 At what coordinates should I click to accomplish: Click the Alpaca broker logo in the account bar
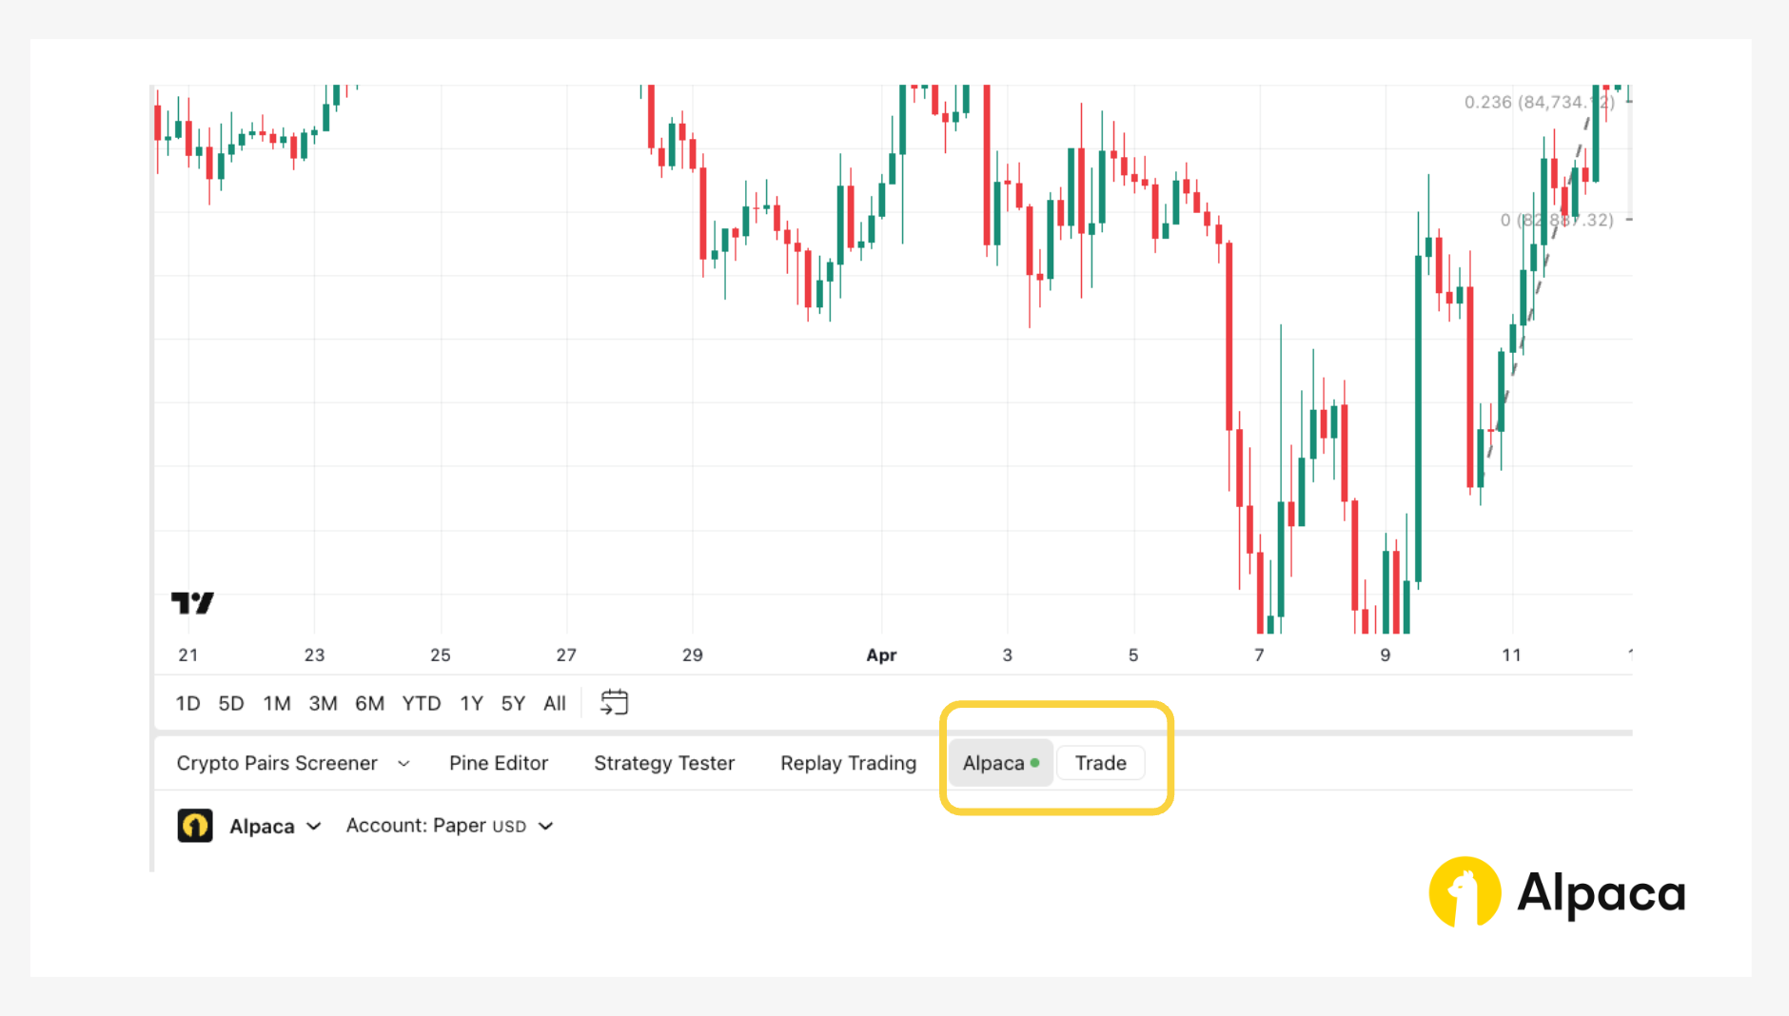pyautogui.click(x=195, y=826)
